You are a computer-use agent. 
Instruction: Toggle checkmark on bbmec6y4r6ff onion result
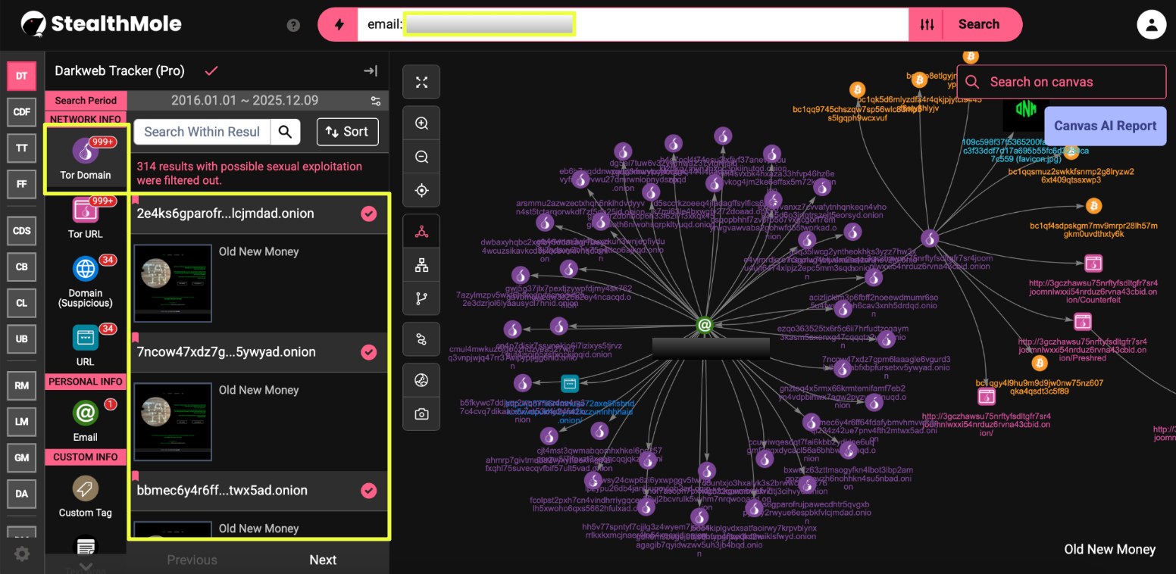pyautogui.click(x=368, y=491)
